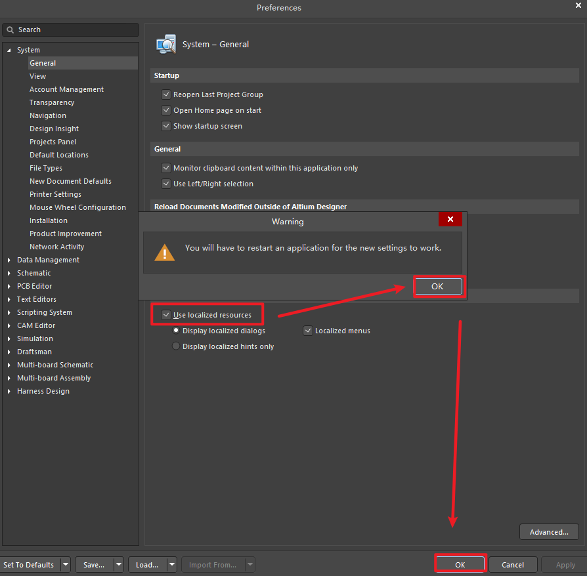The width and height of the screenshot is (587, 576).
Task: Open Mouse Wheel Configuration page
Action: (77, 207)
